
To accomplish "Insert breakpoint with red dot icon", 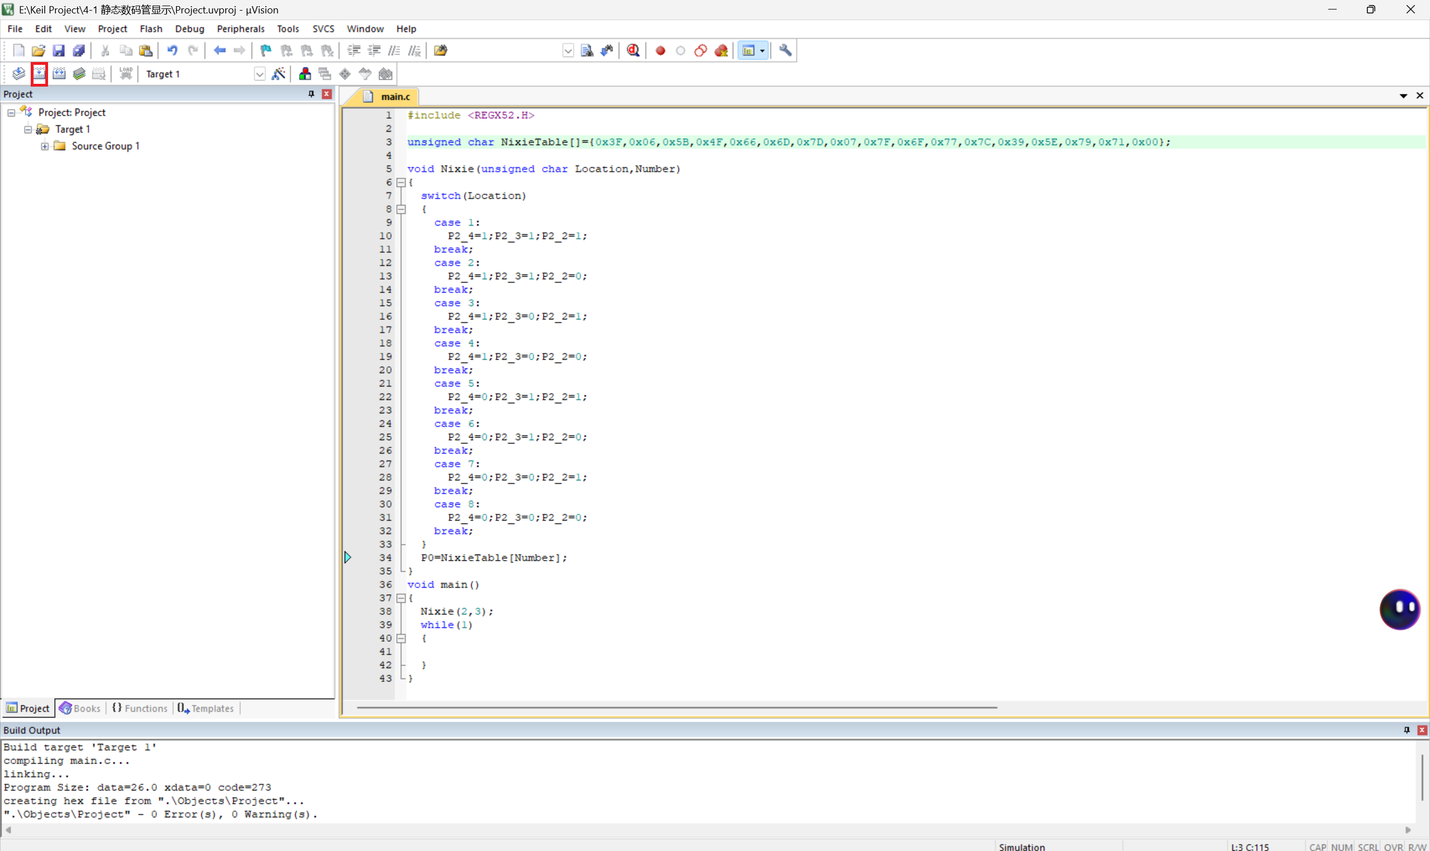I will (660, 50).
